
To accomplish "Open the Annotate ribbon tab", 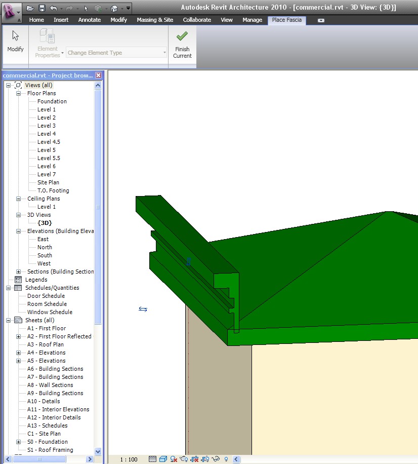I will pos(90,20).
